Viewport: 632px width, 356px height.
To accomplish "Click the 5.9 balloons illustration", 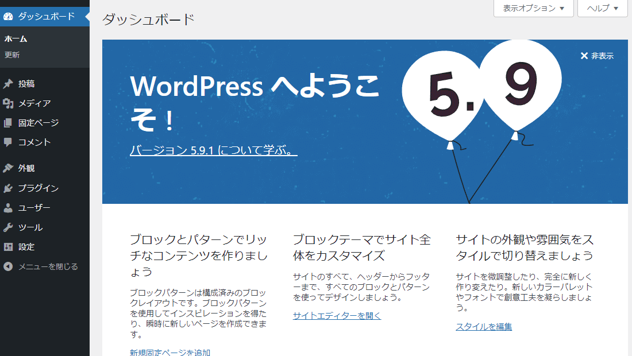I will click(x=481, y=122).
